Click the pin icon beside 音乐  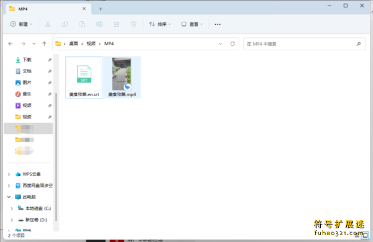pos(50,94)
